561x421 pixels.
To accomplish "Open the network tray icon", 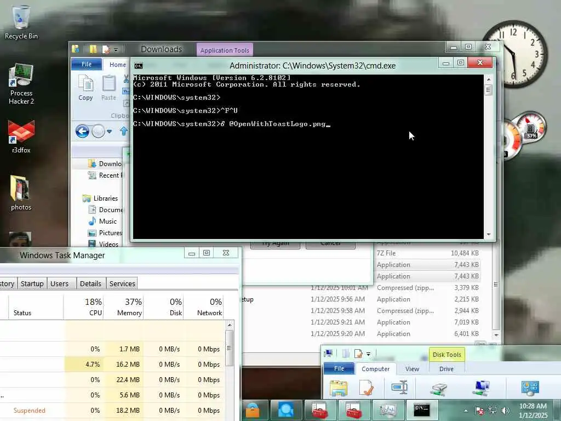I will pos(493,410).
